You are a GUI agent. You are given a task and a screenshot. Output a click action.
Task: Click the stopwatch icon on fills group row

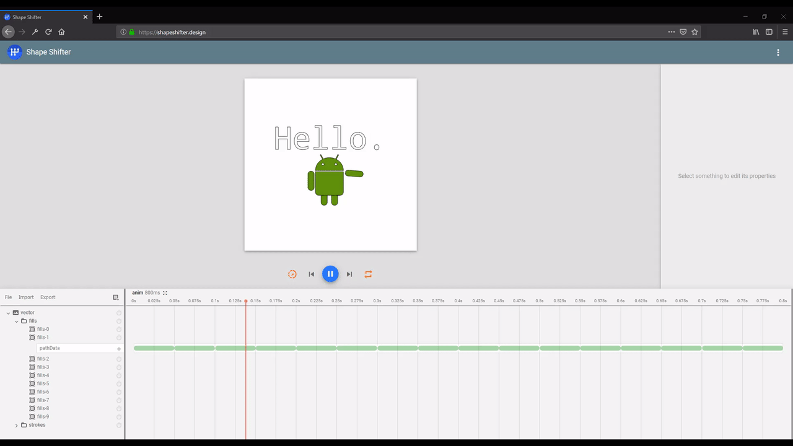pos(119,321)
